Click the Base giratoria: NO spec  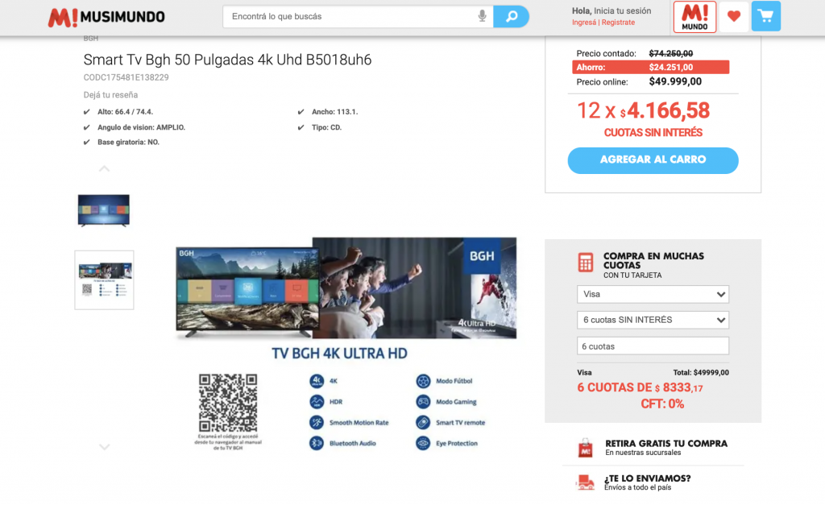point(128,142)
